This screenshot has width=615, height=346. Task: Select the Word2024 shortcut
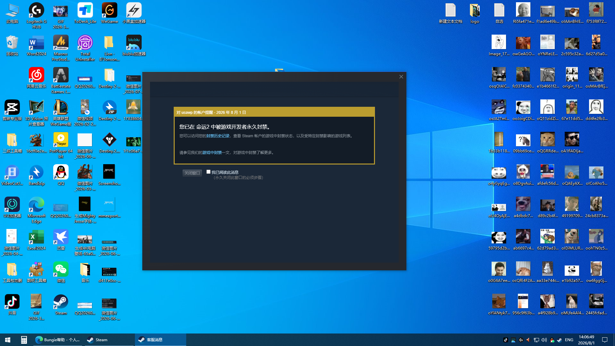tap(37, 46)
